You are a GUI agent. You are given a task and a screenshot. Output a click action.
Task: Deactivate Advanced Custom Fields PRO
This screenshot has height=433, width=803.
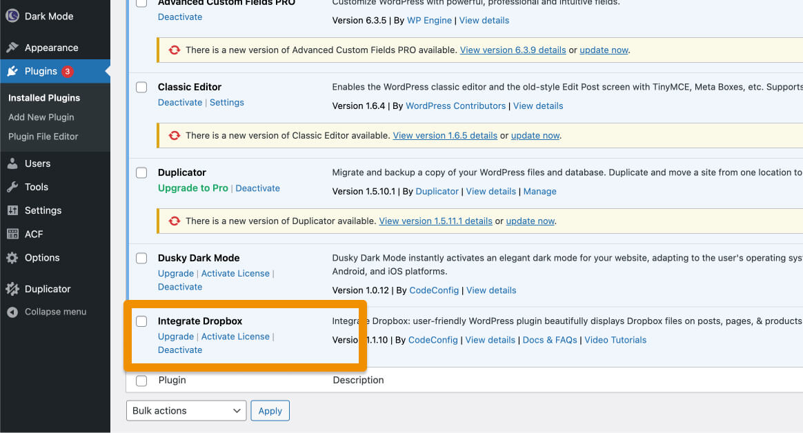(x=180, y=17)
